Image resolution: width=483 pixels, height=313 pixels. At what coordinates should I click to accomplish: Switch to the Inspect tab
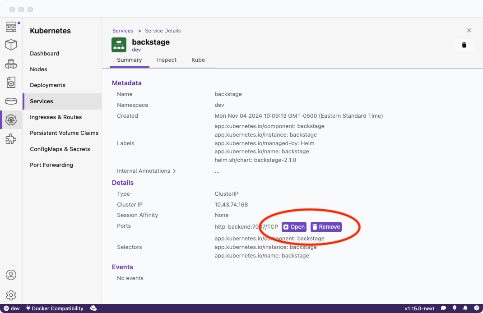point(167,60)
